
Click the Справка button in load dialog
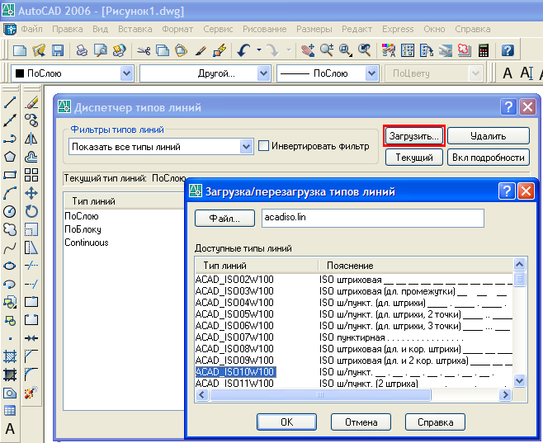[x=435, y=422]
